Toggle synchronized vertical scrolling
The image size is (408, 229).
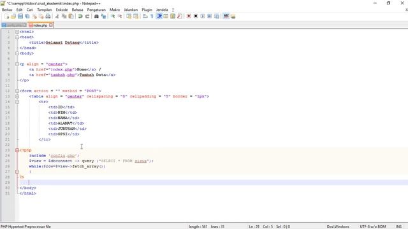point(129,17)
